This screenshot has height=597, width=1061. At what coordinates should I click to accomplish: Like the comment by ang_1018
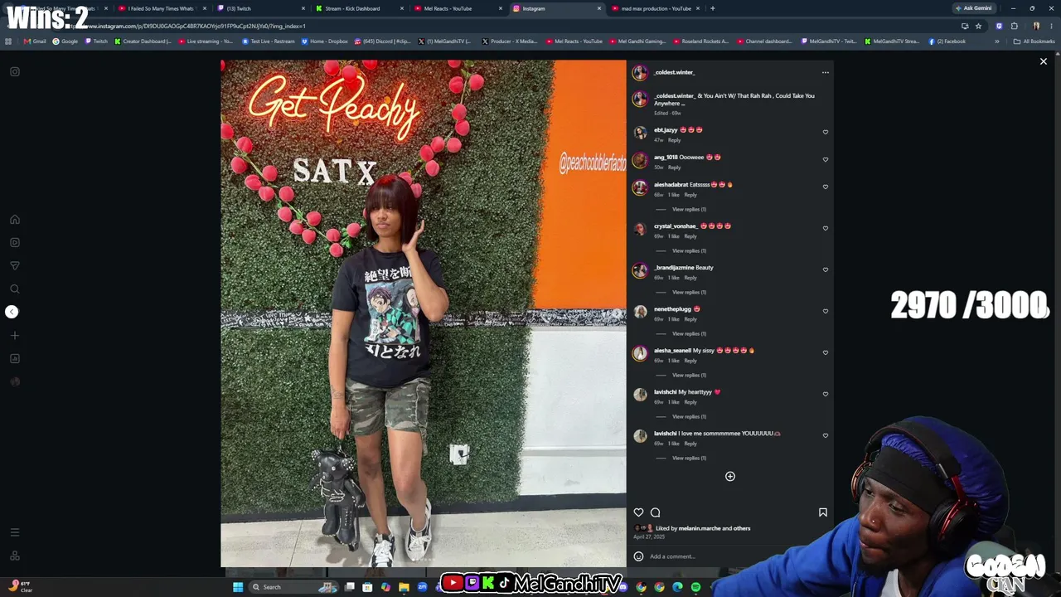(826, 159)
